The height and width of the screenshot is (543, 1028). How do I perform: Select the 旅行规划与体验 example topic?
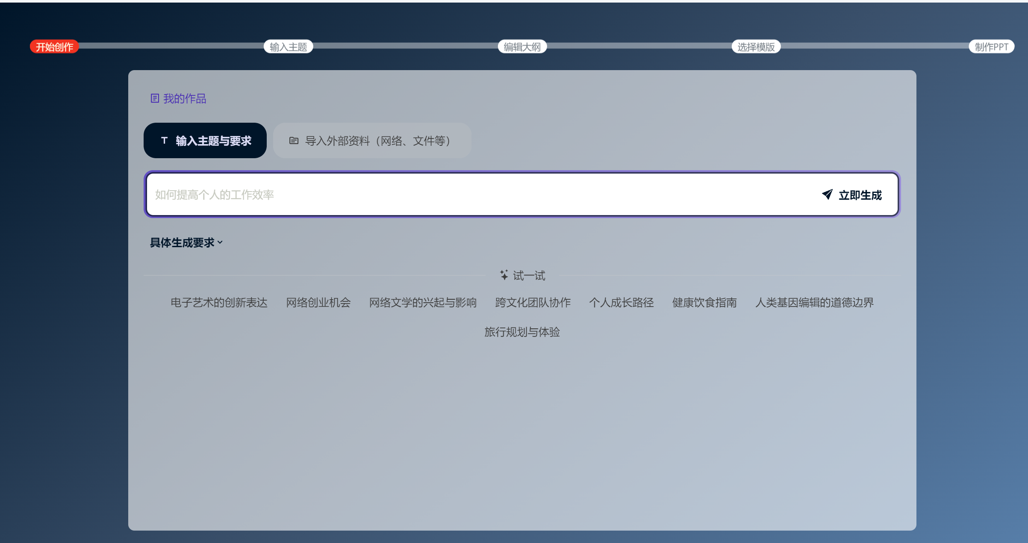[522, 332]
